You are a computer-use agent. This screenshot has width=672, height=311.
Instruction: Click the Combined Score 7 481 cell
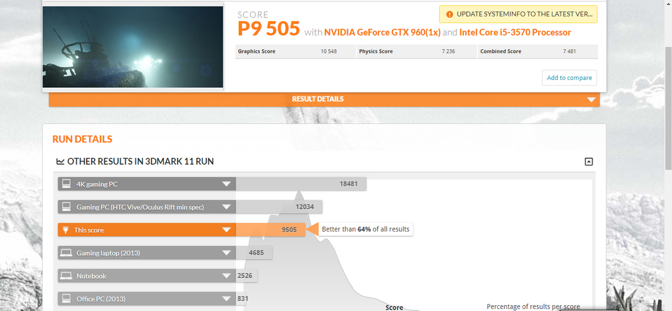537,51
